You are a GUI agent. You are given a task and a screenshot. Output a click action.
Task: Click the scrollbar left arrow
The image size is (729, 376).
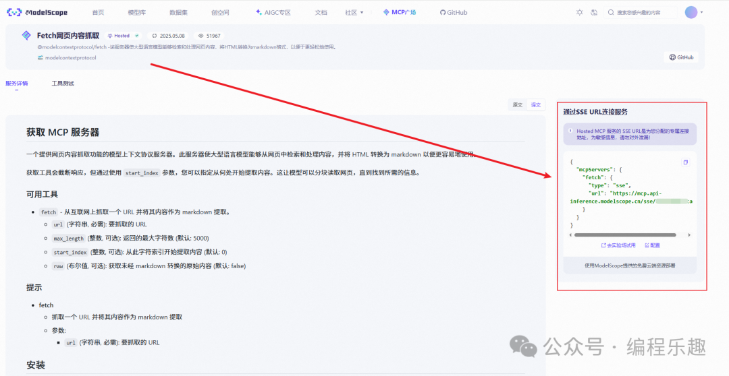[x=570, y=235]
